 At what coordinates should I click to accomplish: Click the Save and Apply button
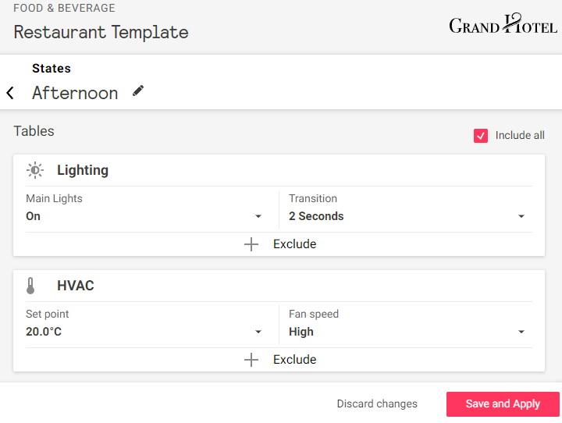pyautogui.click(x=503, y=404)
